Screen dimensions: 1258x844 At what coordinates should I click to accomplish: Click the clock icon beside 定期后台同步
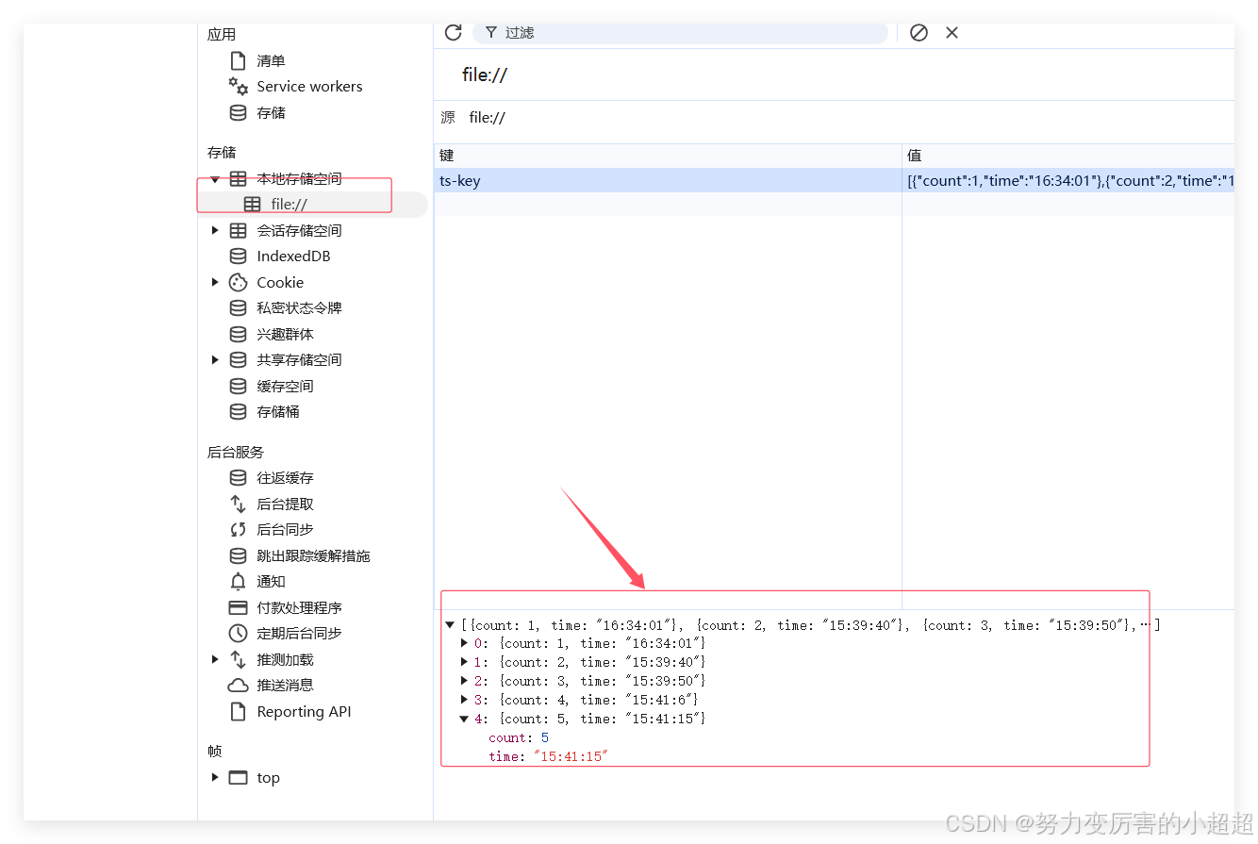tap(239, 634)
